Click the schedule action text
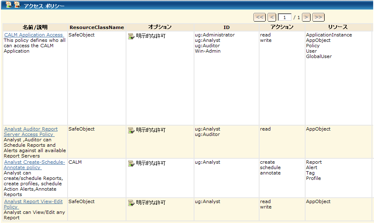The image size is (374, 223). click(x=270, y=168)
